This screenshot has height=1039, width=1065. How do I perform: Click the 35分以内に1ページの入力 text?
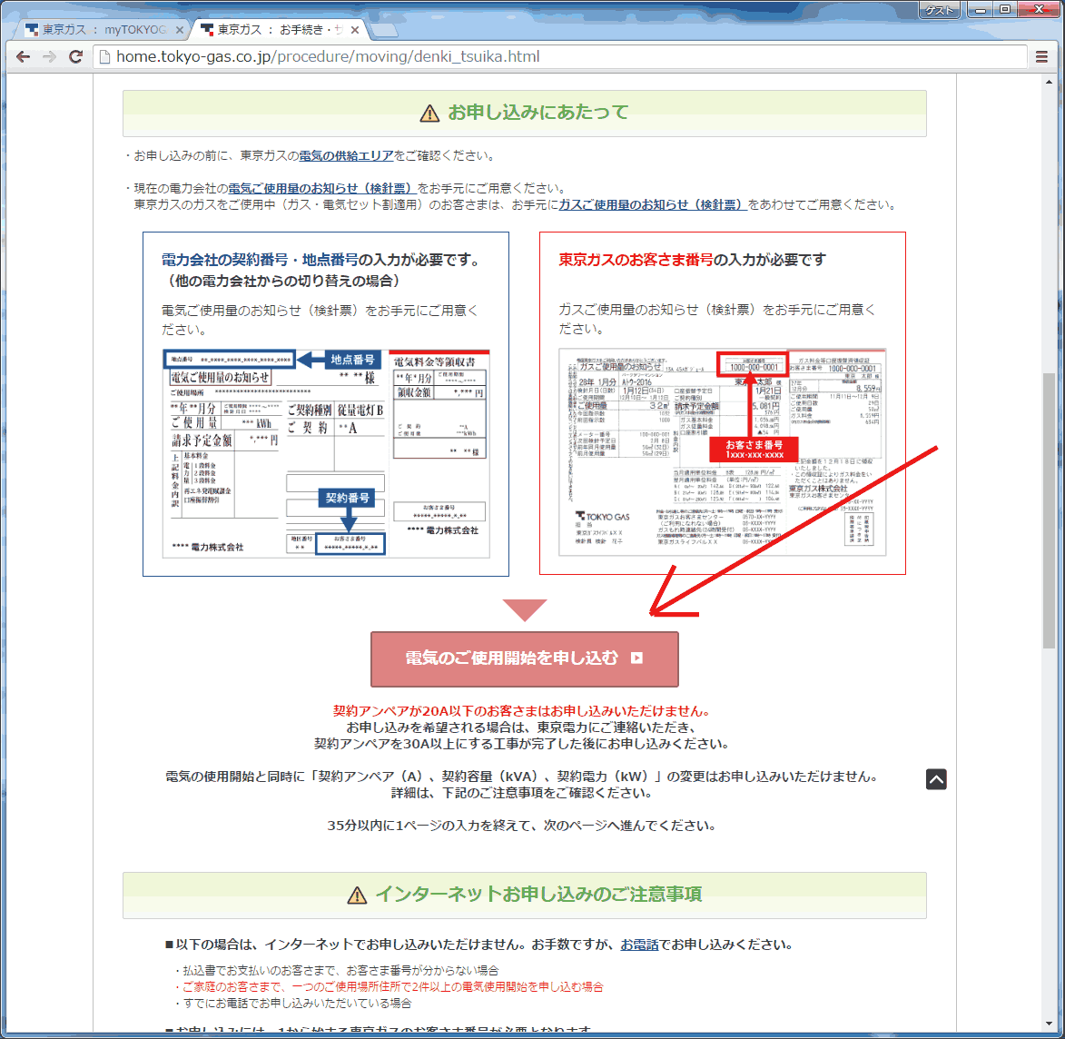point(522,826)
